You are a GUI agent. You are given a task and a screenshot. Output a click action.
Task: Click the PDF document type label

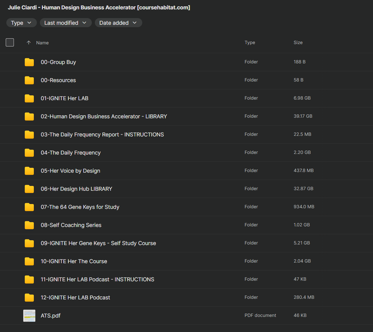pos(260,315)
